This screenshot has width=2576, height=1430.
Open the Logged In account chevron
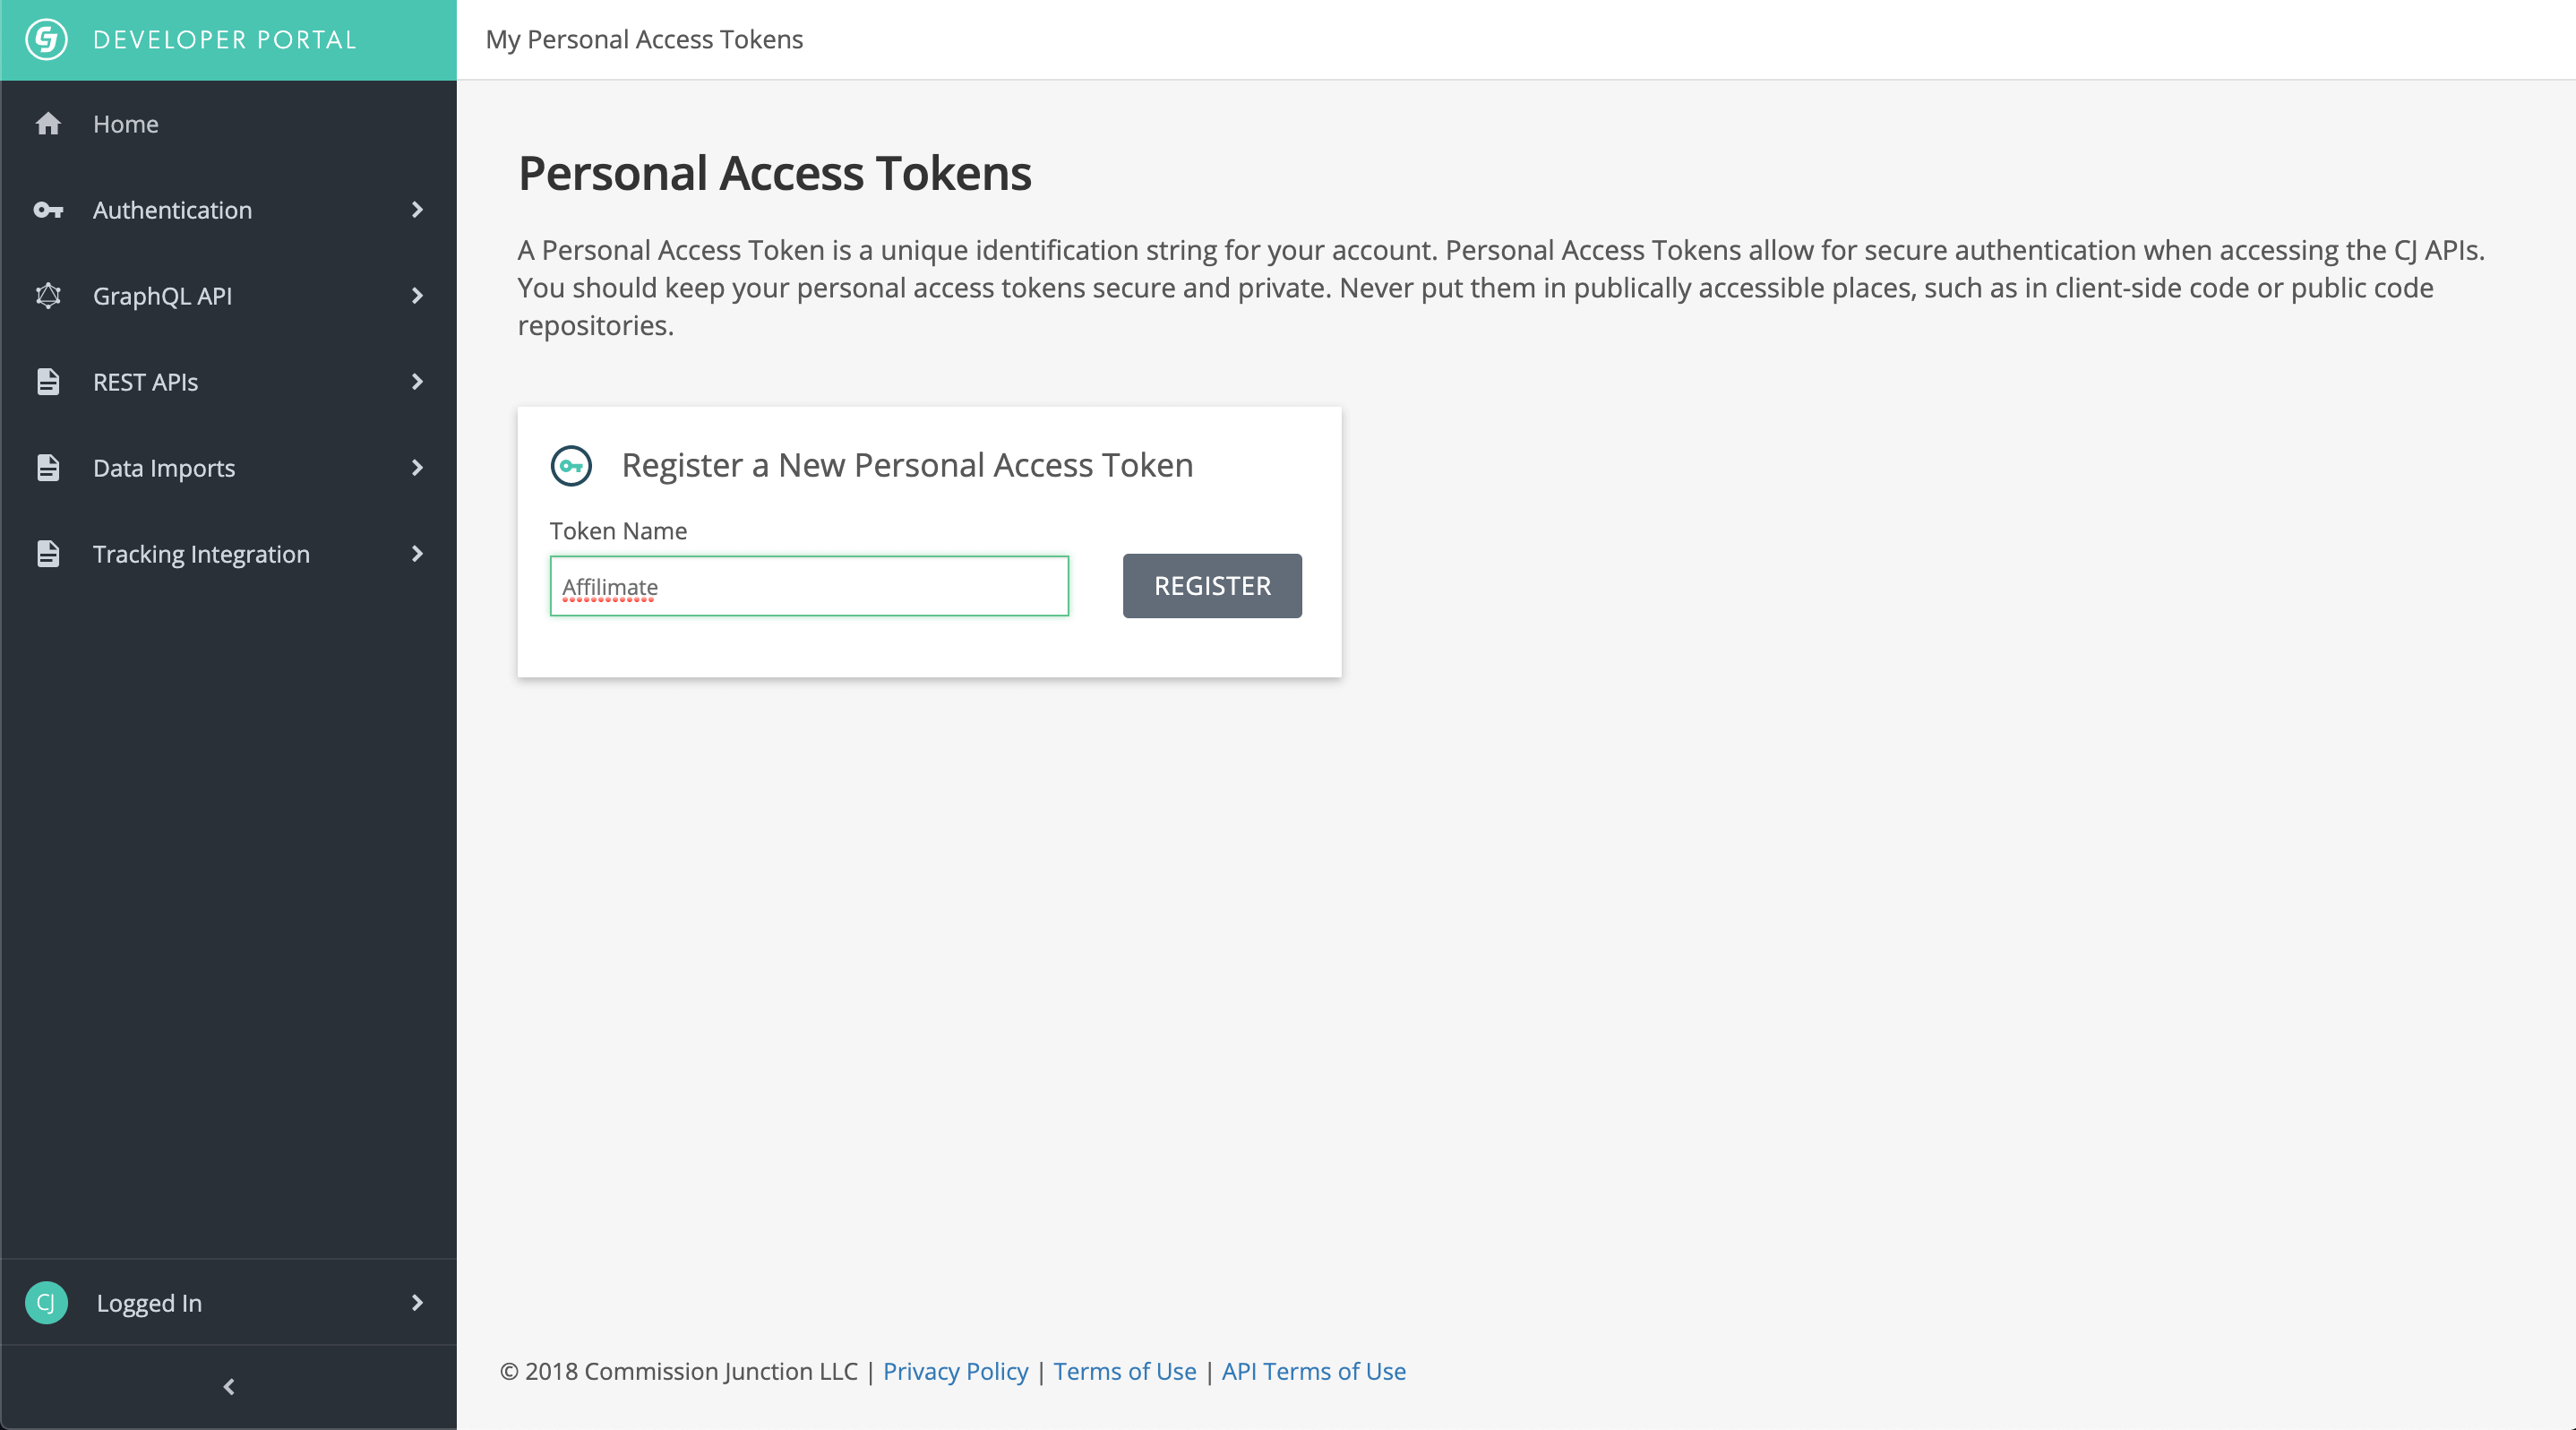[417, 1302]
